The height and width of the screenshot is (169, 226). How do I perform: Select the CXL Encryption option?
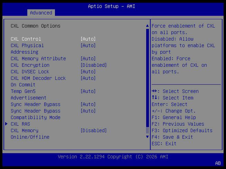pyautogui.click(x=30, y=65)
